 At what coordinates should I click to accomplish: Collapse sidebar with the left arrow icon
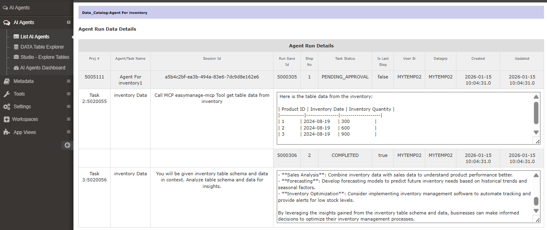click(x=67, y=145)
